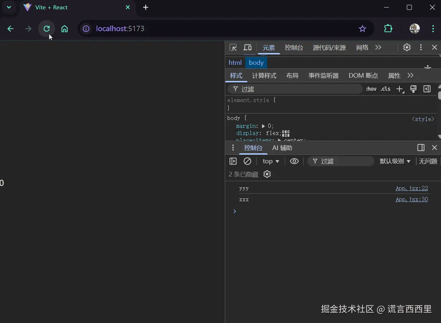This screenshot has height=323, width=441.
Task: Open the console sidebar panel
Action: click(x=233, y=161)
